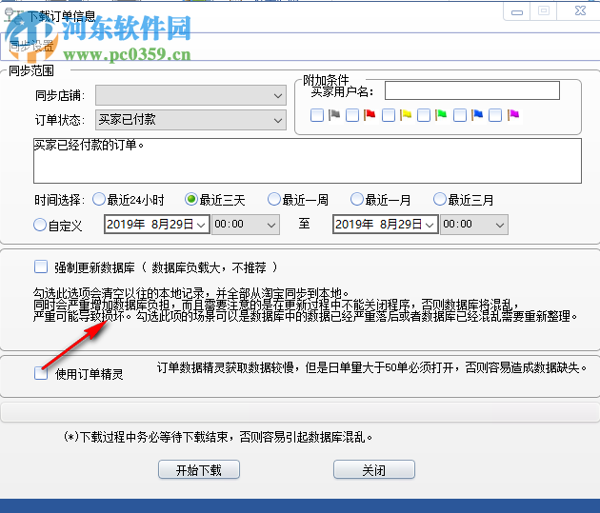Close the window with X button
This screenshot has height=513, width=600.
click(580, 10)
